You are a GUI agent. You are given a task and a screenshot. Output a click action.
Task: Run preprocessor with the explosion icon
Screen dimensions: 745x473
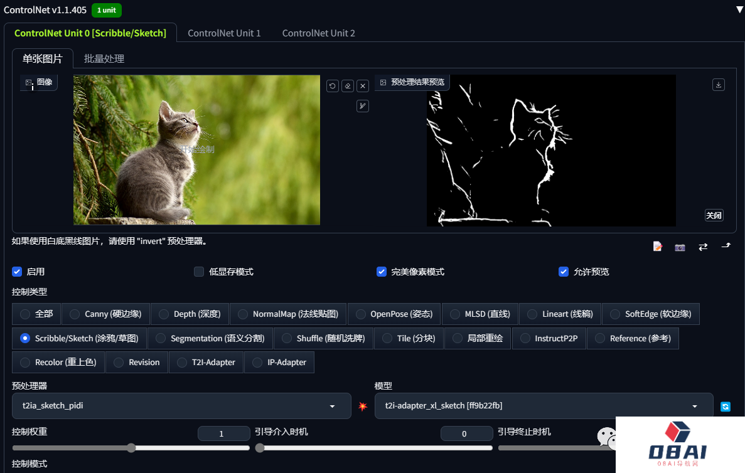click(363, 406)
